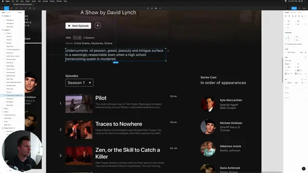Set text alignment to right
The height and width of the screenshot is (173, 308).
pos(291,74)
